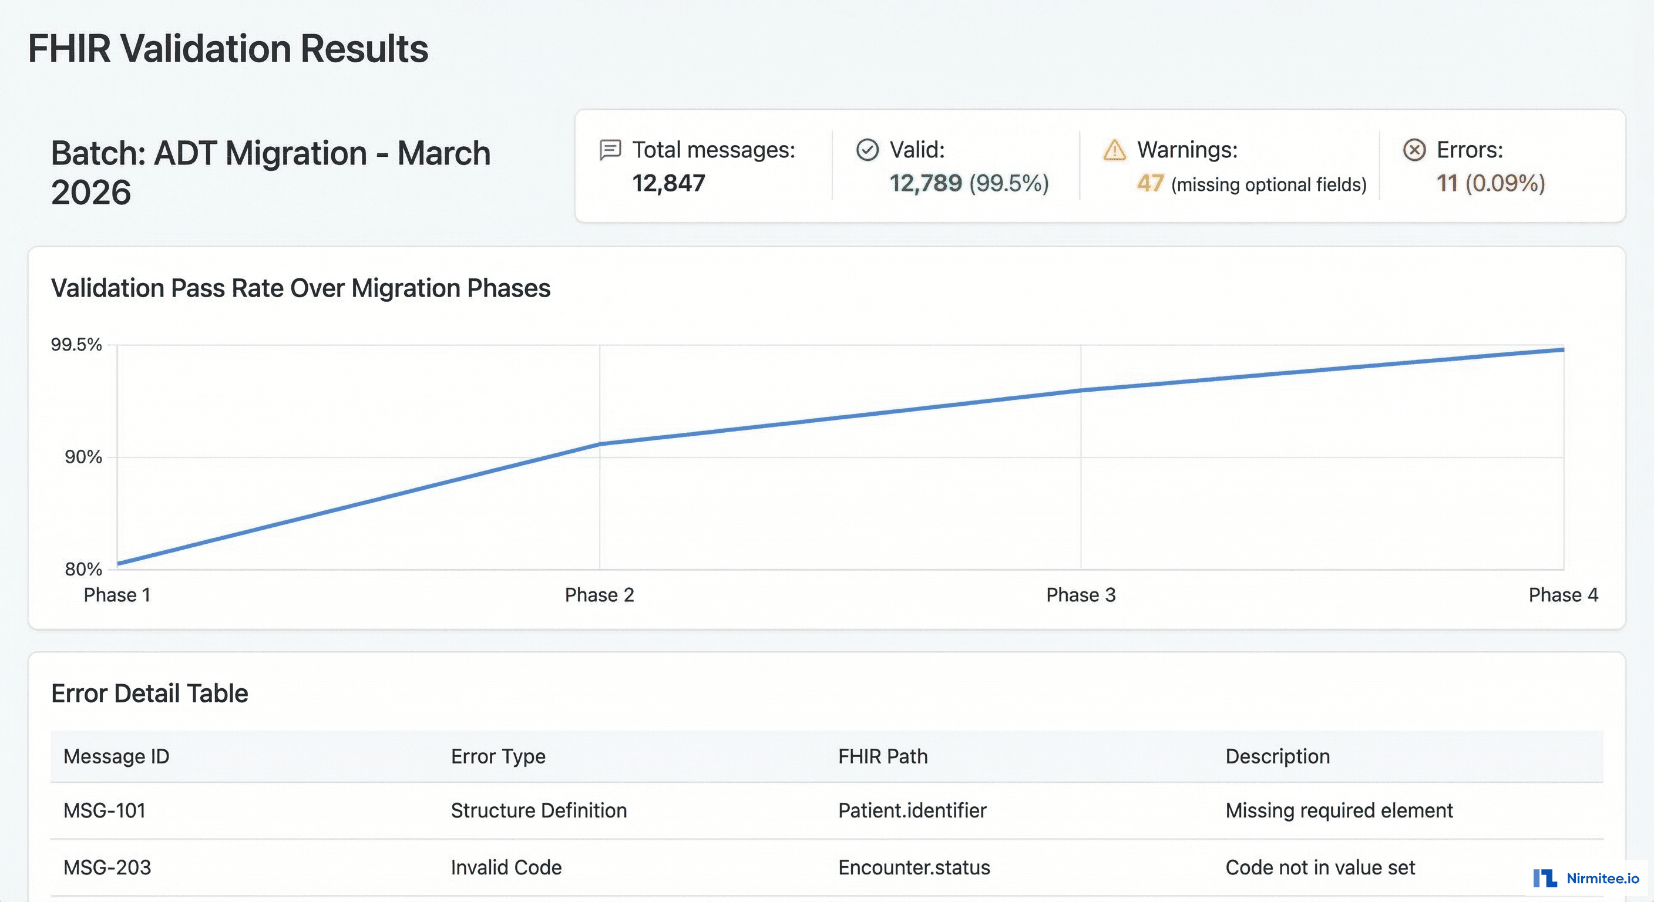
Task: Click the Error Detail Table heading
Action: (150, 694)
